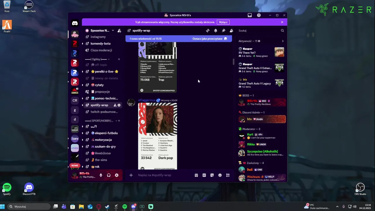Invite people icon next to server name
Screen dimensions: 375x211
[119, 30]
